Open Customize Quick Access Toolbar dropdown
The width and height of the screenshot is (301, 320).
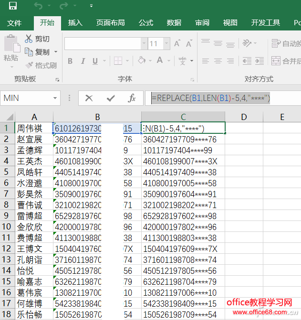point(91,6)
